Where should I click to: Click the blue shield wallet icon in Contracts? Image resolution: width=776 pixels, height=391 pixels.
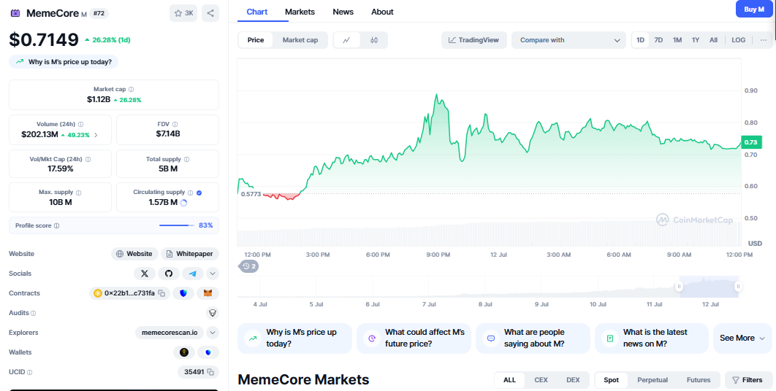(183, 293)
